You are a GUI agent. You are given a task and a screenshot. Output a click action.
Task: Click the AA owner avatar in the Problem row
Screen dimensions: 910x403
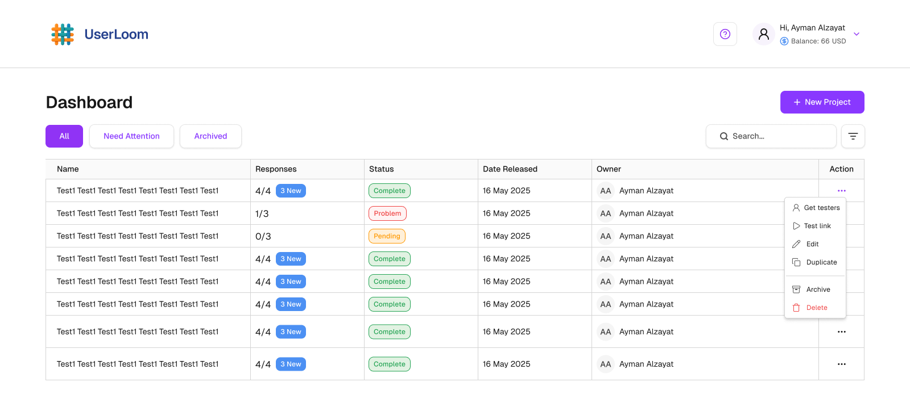(x=606, y=213)
